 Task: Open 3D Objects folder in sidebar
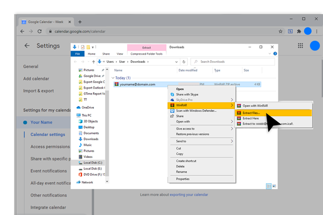89,121
